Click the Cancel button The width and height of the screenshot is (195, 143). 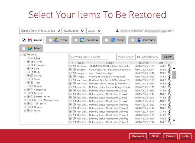click(x=170, y=136)
